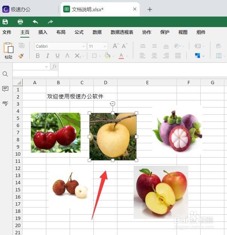Align text to middle vertically
The image size is (227, 235).
pos(154,46)
